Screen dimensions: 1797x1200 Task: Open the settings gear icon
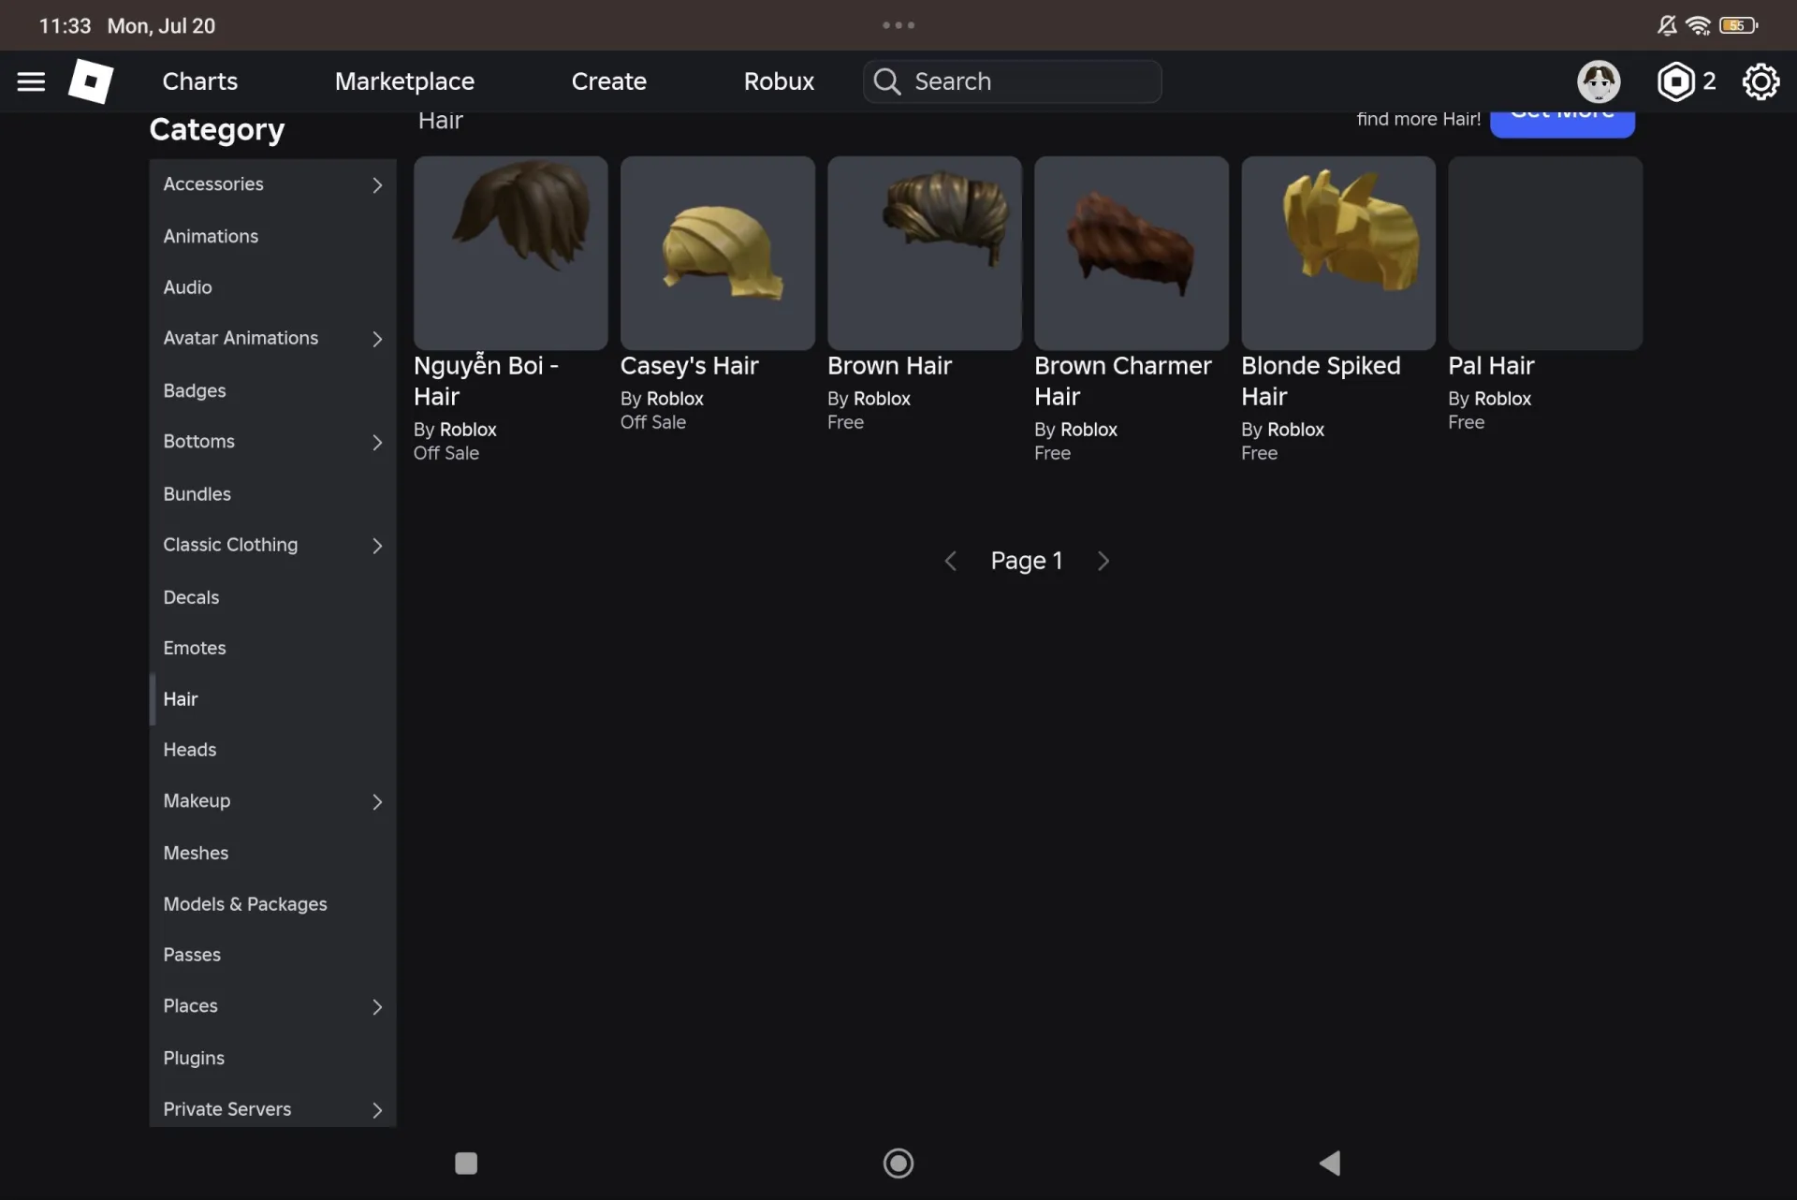coord(1760,81)
